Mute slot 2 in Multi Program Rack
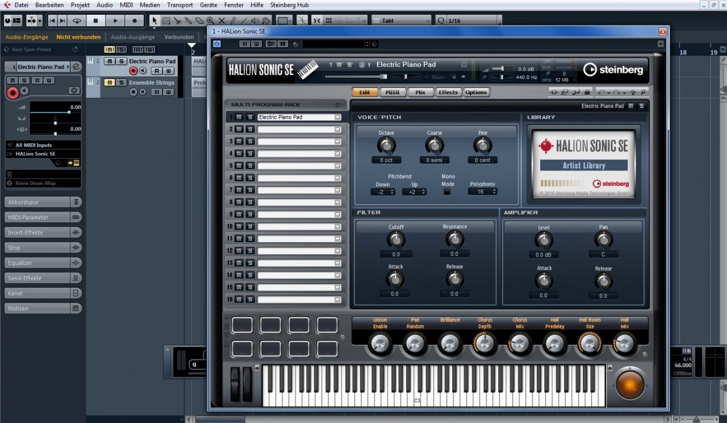This screenshot has width=727, height=423. (239, 129)
